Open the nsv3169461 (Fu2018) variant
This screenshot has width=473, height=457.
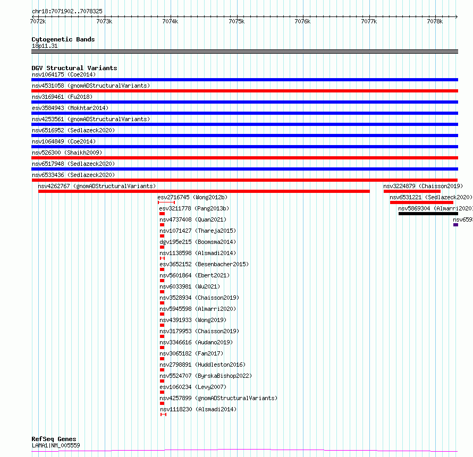[x=62, y=97]
